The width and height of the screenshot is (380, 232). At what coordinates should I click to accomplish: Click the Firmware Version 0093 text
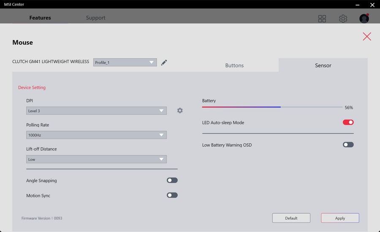click(x=42, y=218)
